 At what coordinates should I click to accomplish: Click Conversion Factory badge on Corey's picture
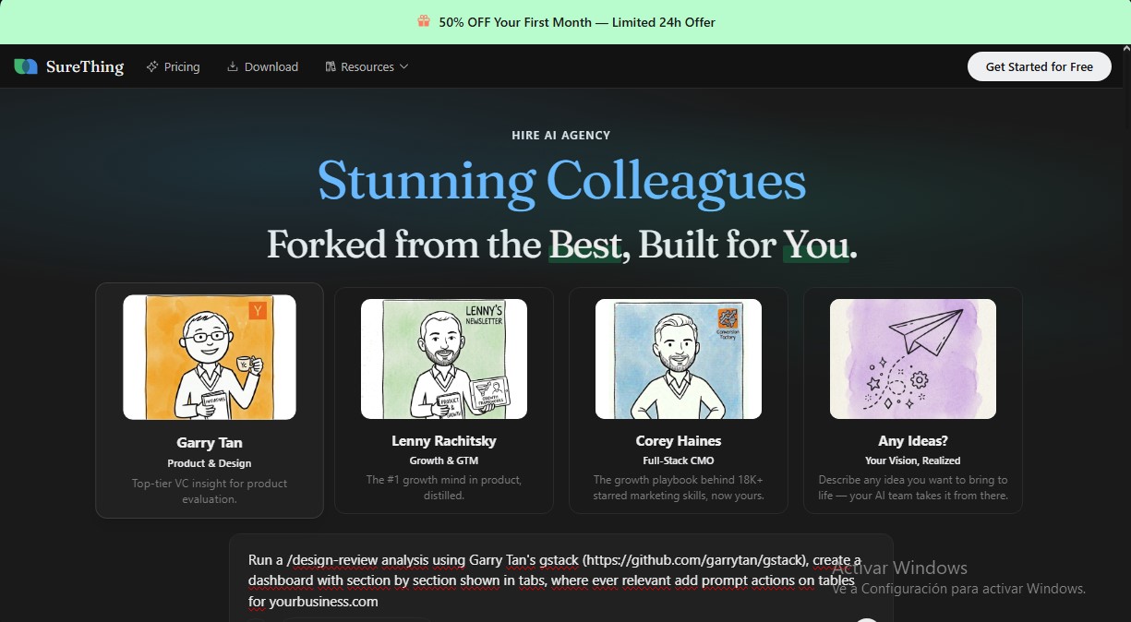729,323
